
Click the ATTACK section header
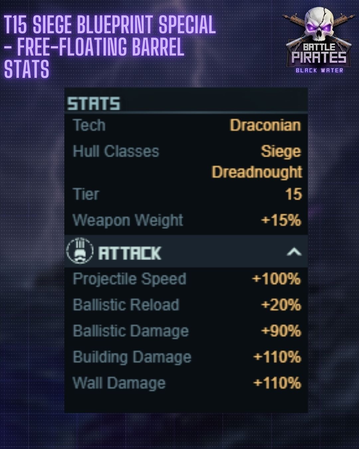coord(130,253)
